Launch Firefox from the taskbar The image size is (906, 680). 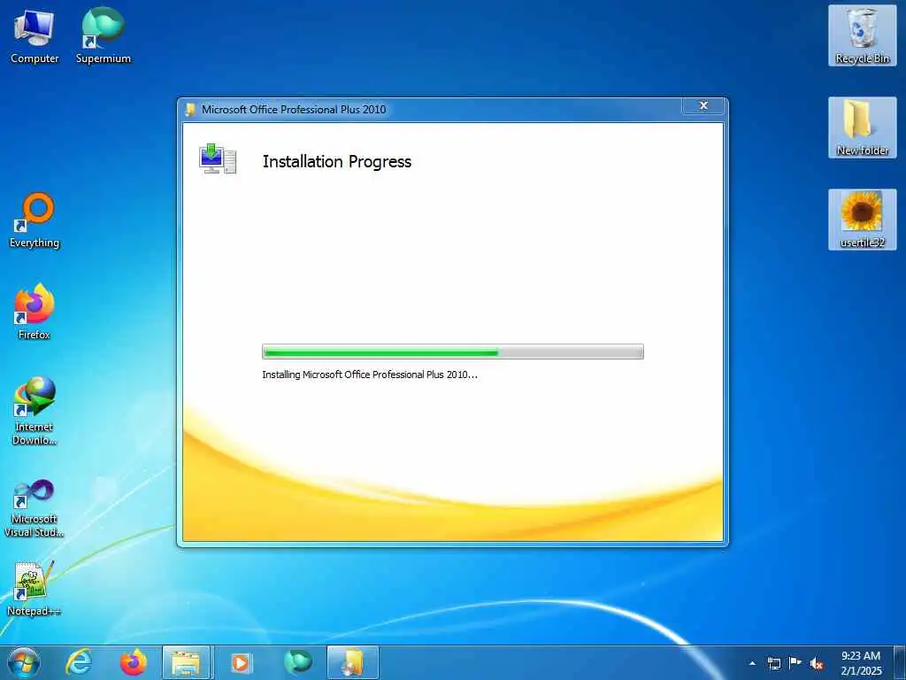(134, 662)
